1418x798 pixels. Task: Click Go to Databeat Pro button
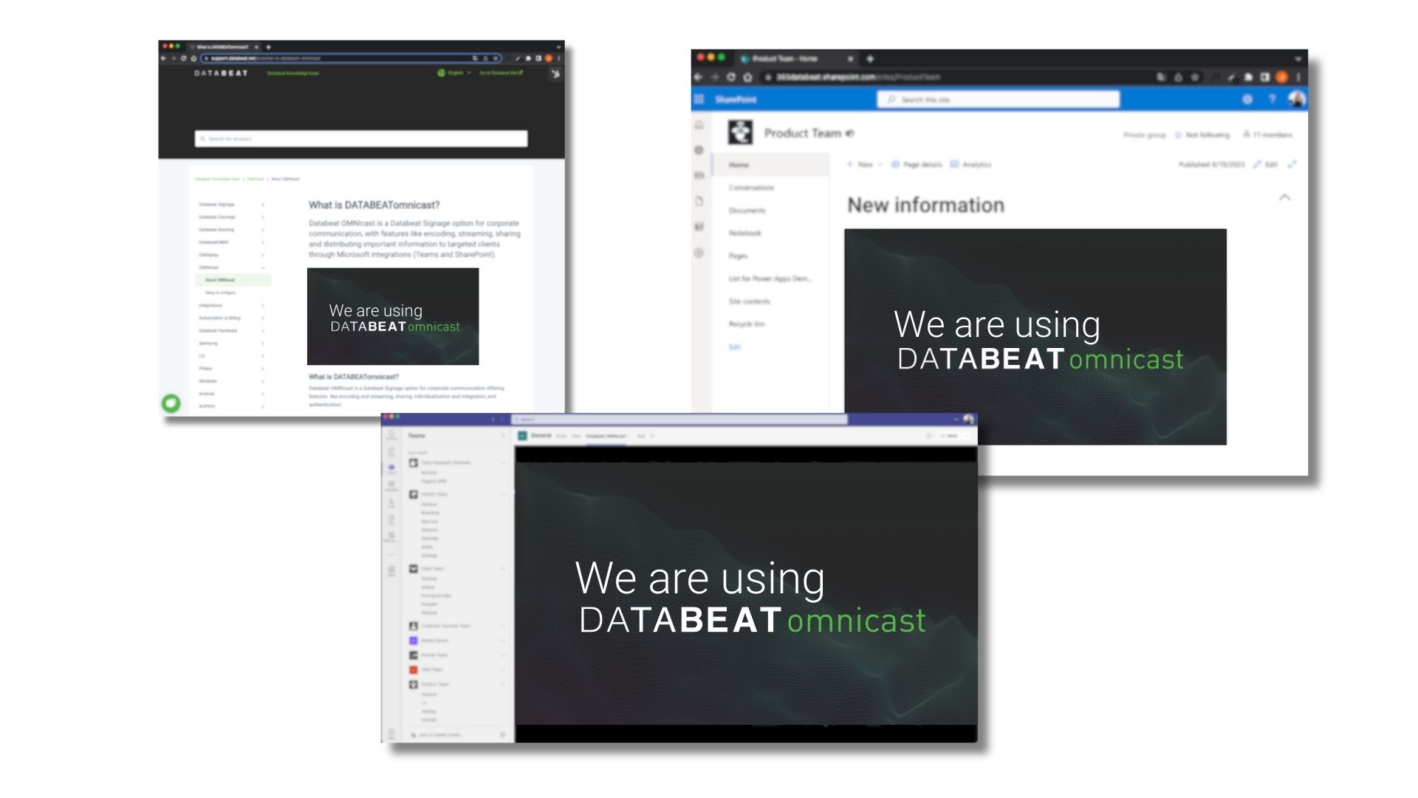tap(504, 72)
